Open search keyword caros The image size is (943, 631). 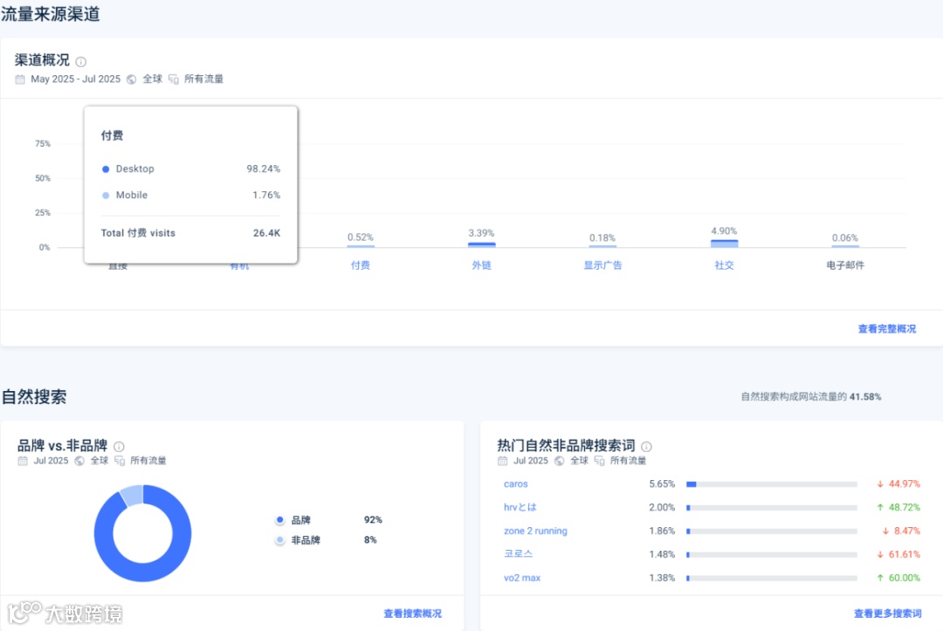516,484
